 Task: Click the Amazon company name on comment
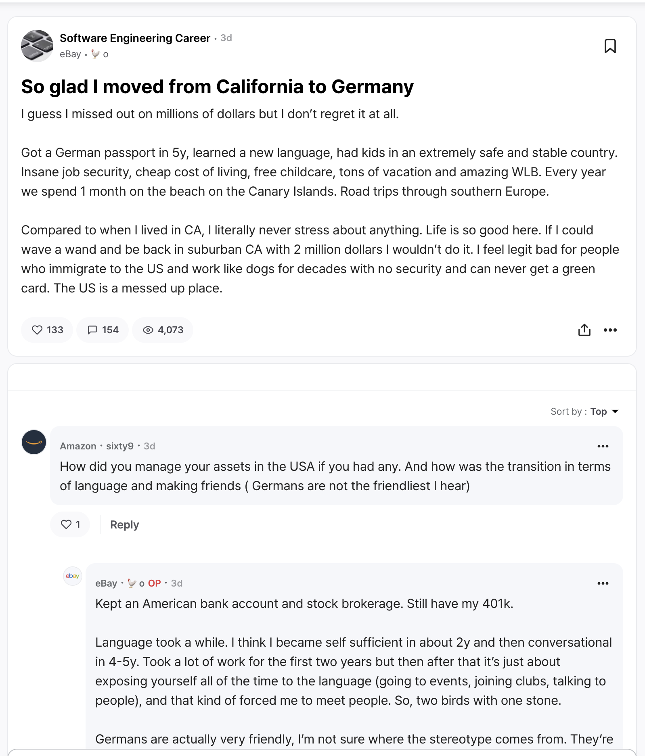pos(78,446)
